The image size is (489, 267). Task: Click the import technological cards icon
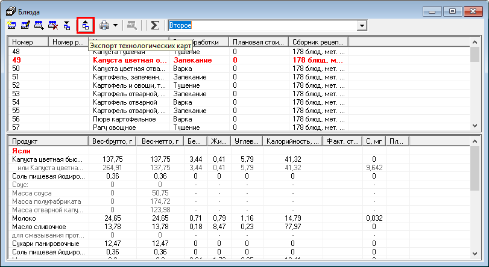coord(67,26)
